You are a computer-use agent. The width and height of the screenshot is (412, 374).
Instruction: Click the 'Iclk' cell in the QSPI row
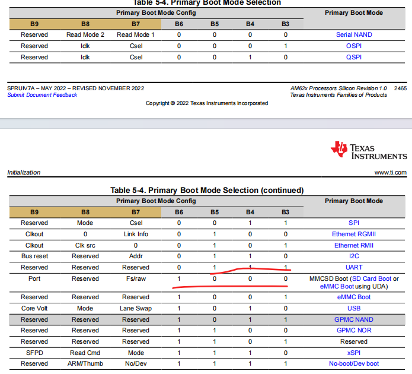pos(85,58)
